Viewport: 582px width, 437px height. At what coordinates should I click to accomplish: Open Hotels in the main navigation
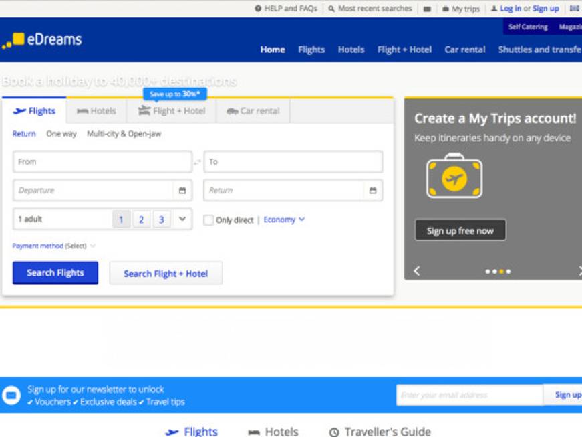coord(351,50)
